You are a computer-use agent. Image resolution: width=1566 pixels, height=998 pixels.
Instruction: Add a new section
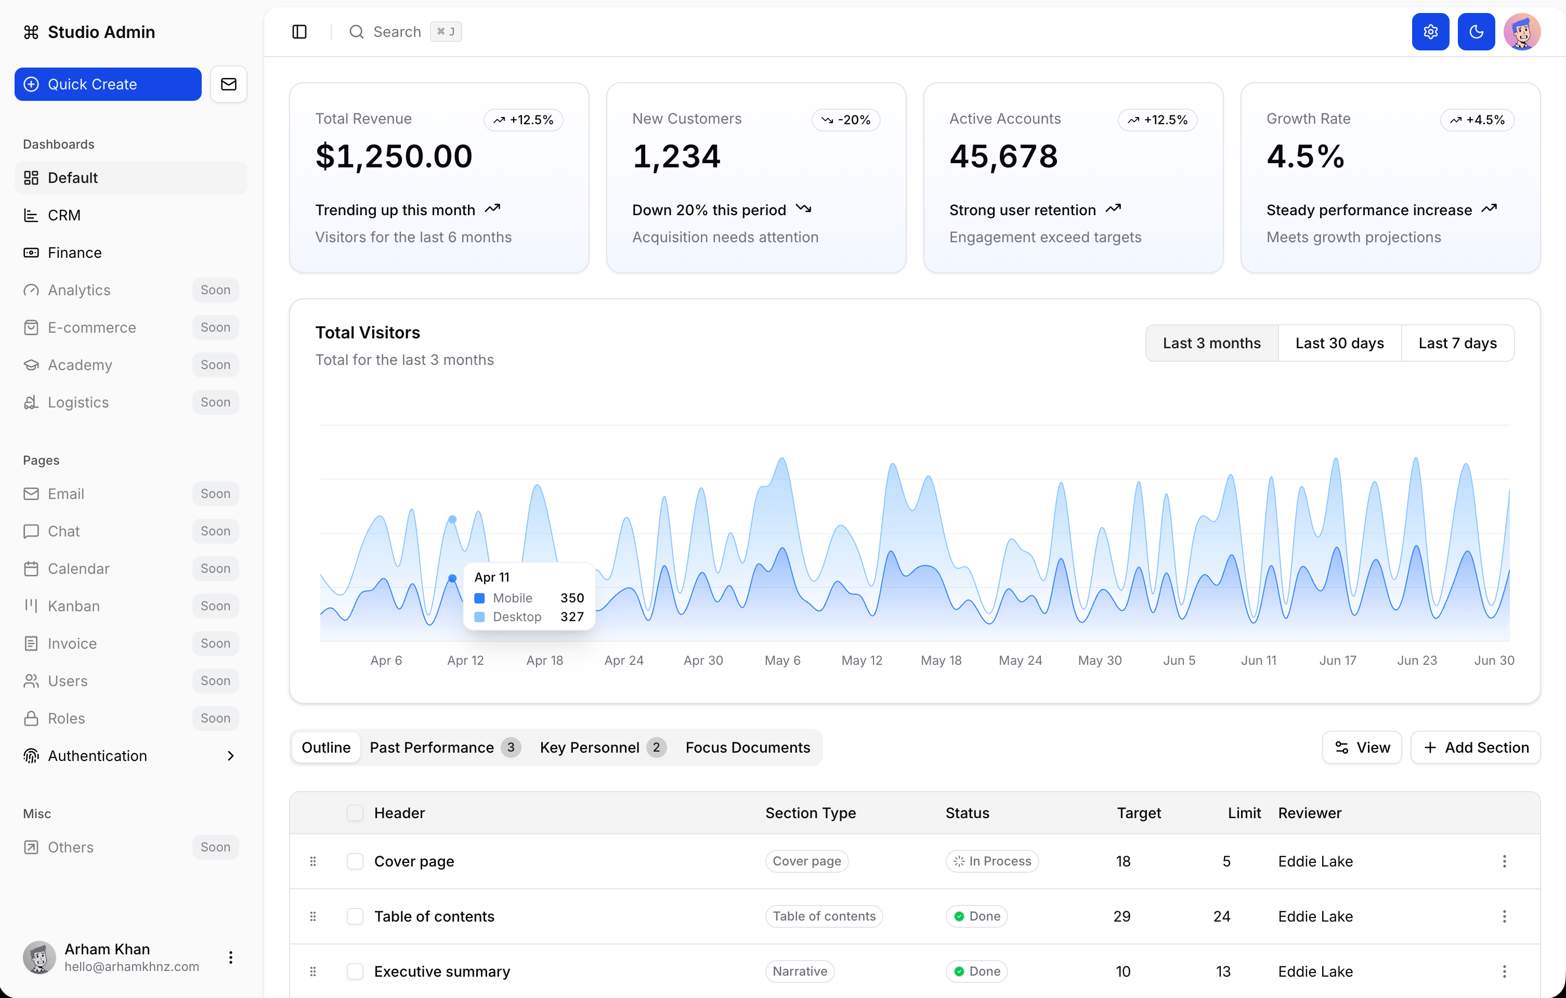point(1475,747)
